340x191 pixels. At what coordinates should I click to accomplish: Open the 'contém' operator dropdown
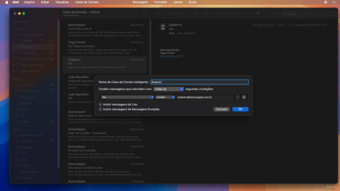[x=165, y=97]
